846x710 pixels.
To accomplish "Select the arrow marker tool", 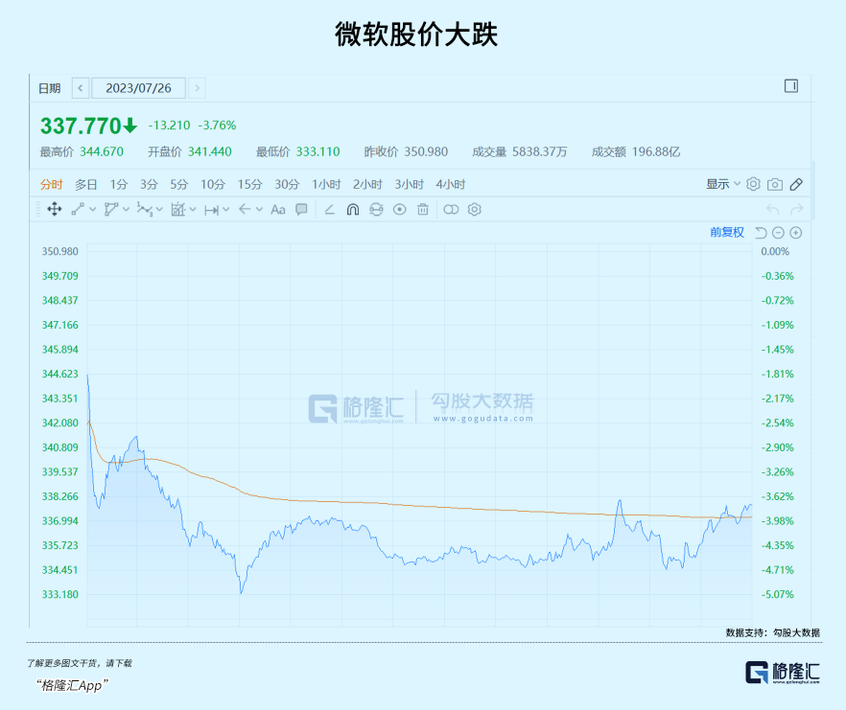I will (x=245, y=209).
